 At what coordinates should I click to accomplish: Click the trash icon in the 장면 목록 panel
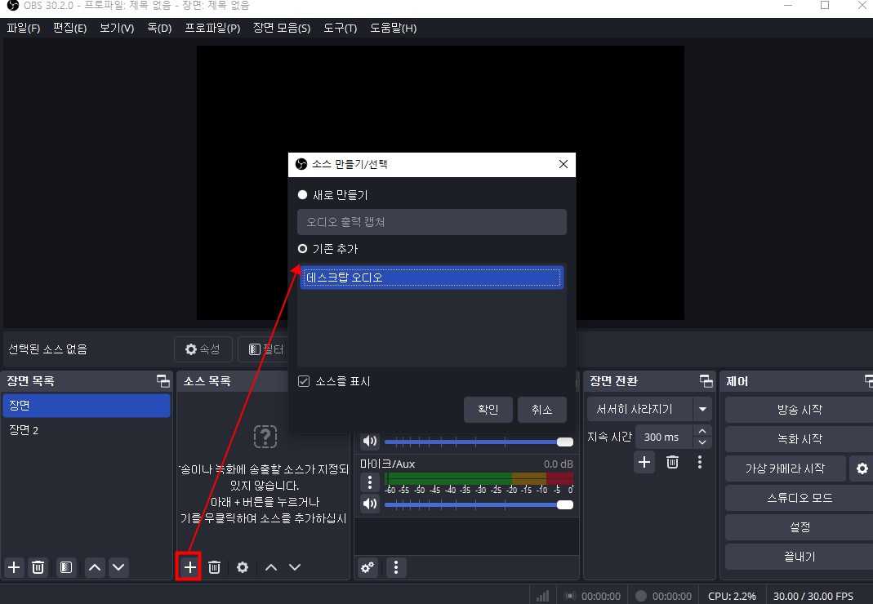pyautogui.click(x=38, y=567)
